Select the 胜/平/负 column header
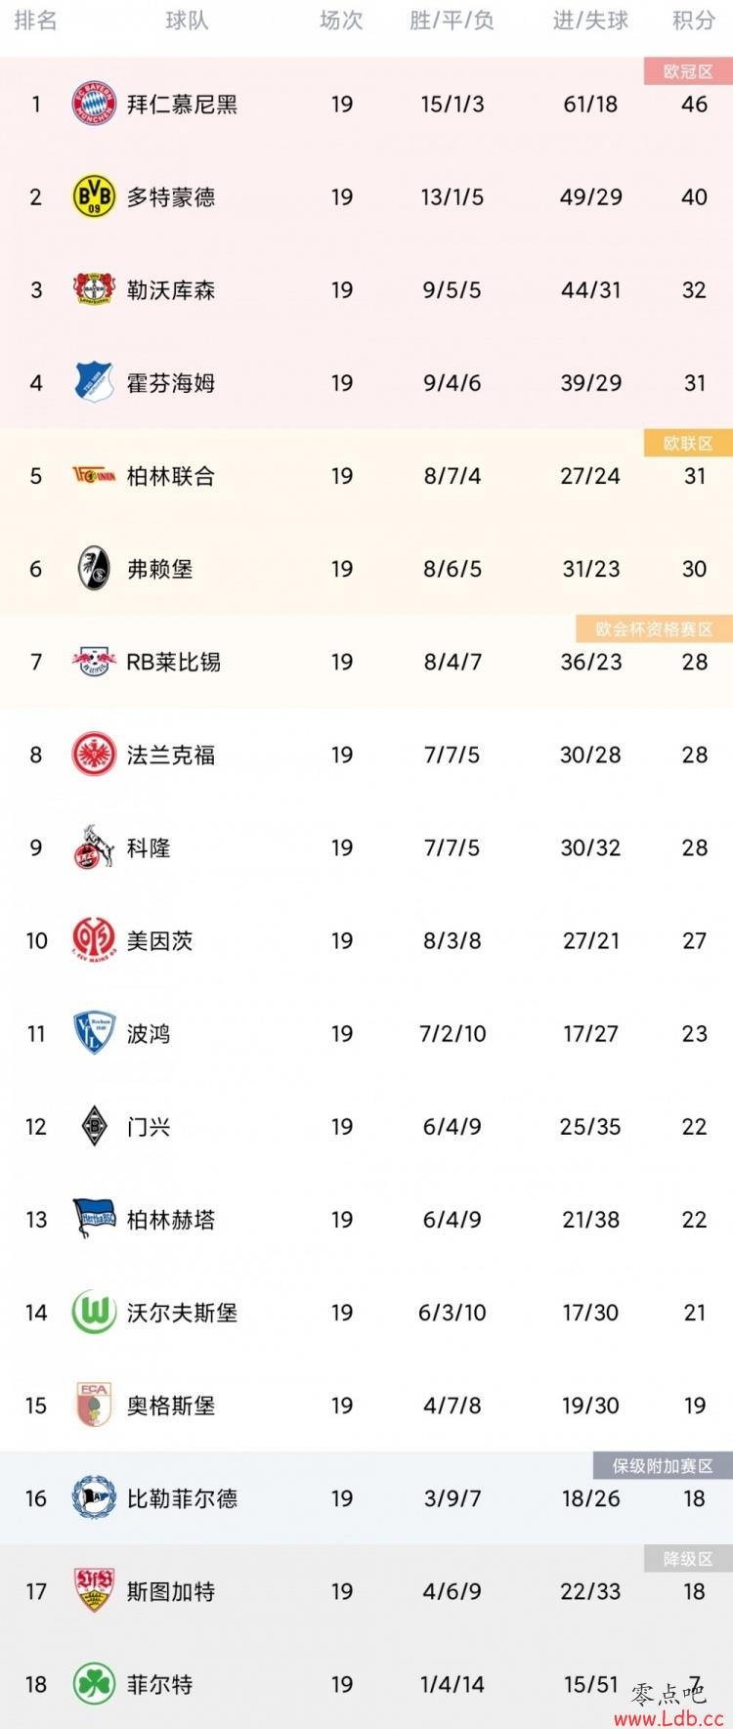Viewport: 733px width, 1729px height. (452, 21)
